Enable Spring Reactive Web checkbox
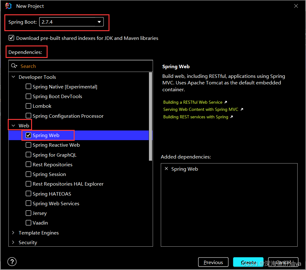The width and height of the screenshot is (306, 270). [x=28, y=145]
